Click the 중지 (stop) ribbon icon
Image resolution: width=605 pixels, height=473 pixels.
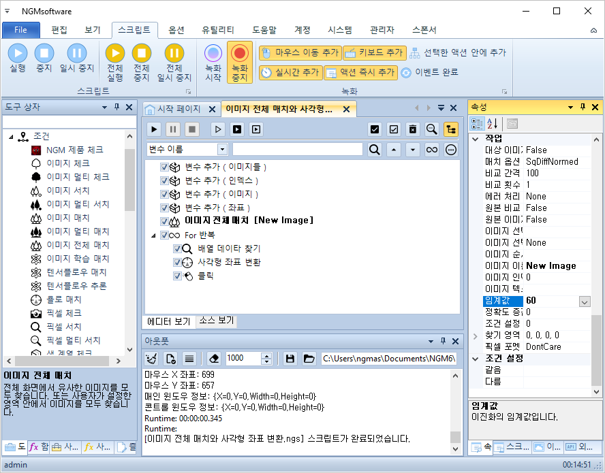(x=44, y=53)
